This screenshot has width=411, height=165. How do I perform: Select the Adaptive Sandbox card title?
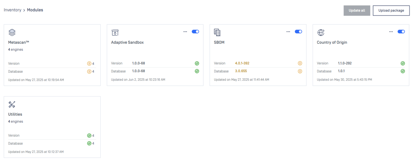point(127,42)
